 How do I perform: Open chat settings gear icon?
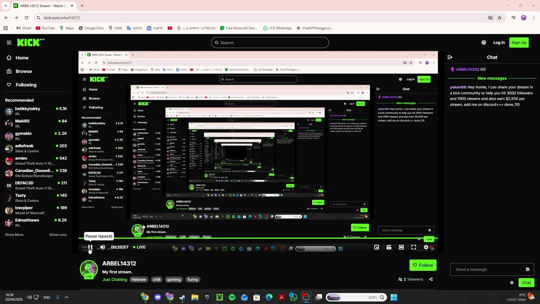(512, 282)
